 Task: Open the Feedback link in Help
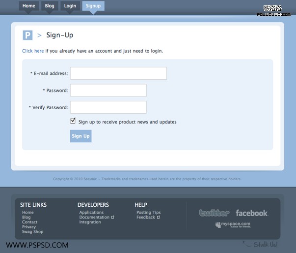(146, 217)
